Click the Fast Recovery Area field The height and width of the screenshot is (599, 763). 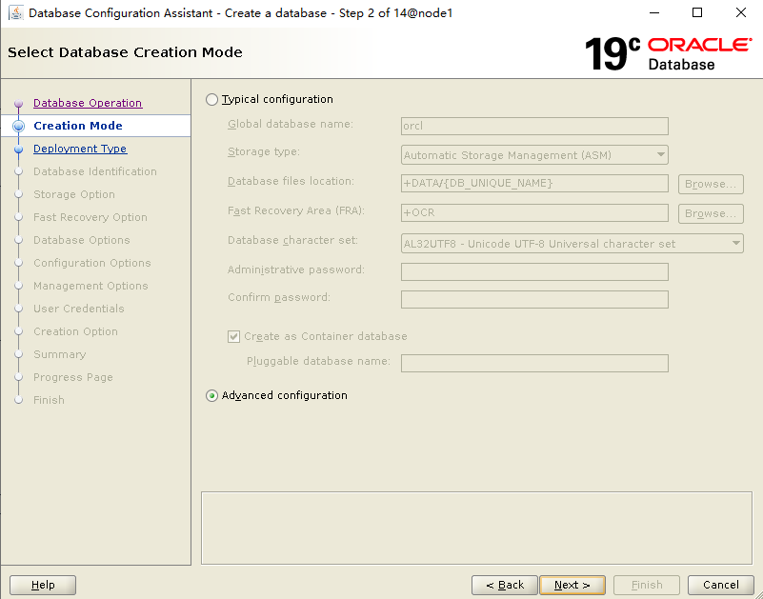[x=534, y=212]
